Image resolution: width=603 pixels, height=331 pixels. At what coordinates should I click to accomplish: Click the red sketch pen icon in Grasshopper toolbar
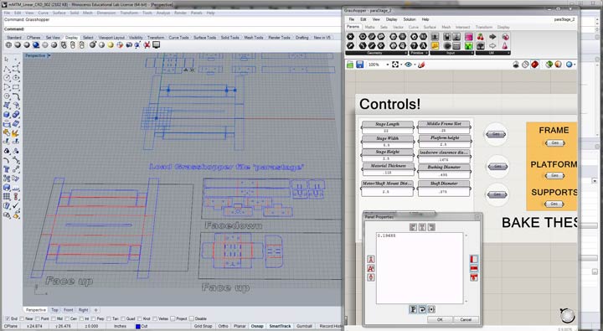coord(421,65)
